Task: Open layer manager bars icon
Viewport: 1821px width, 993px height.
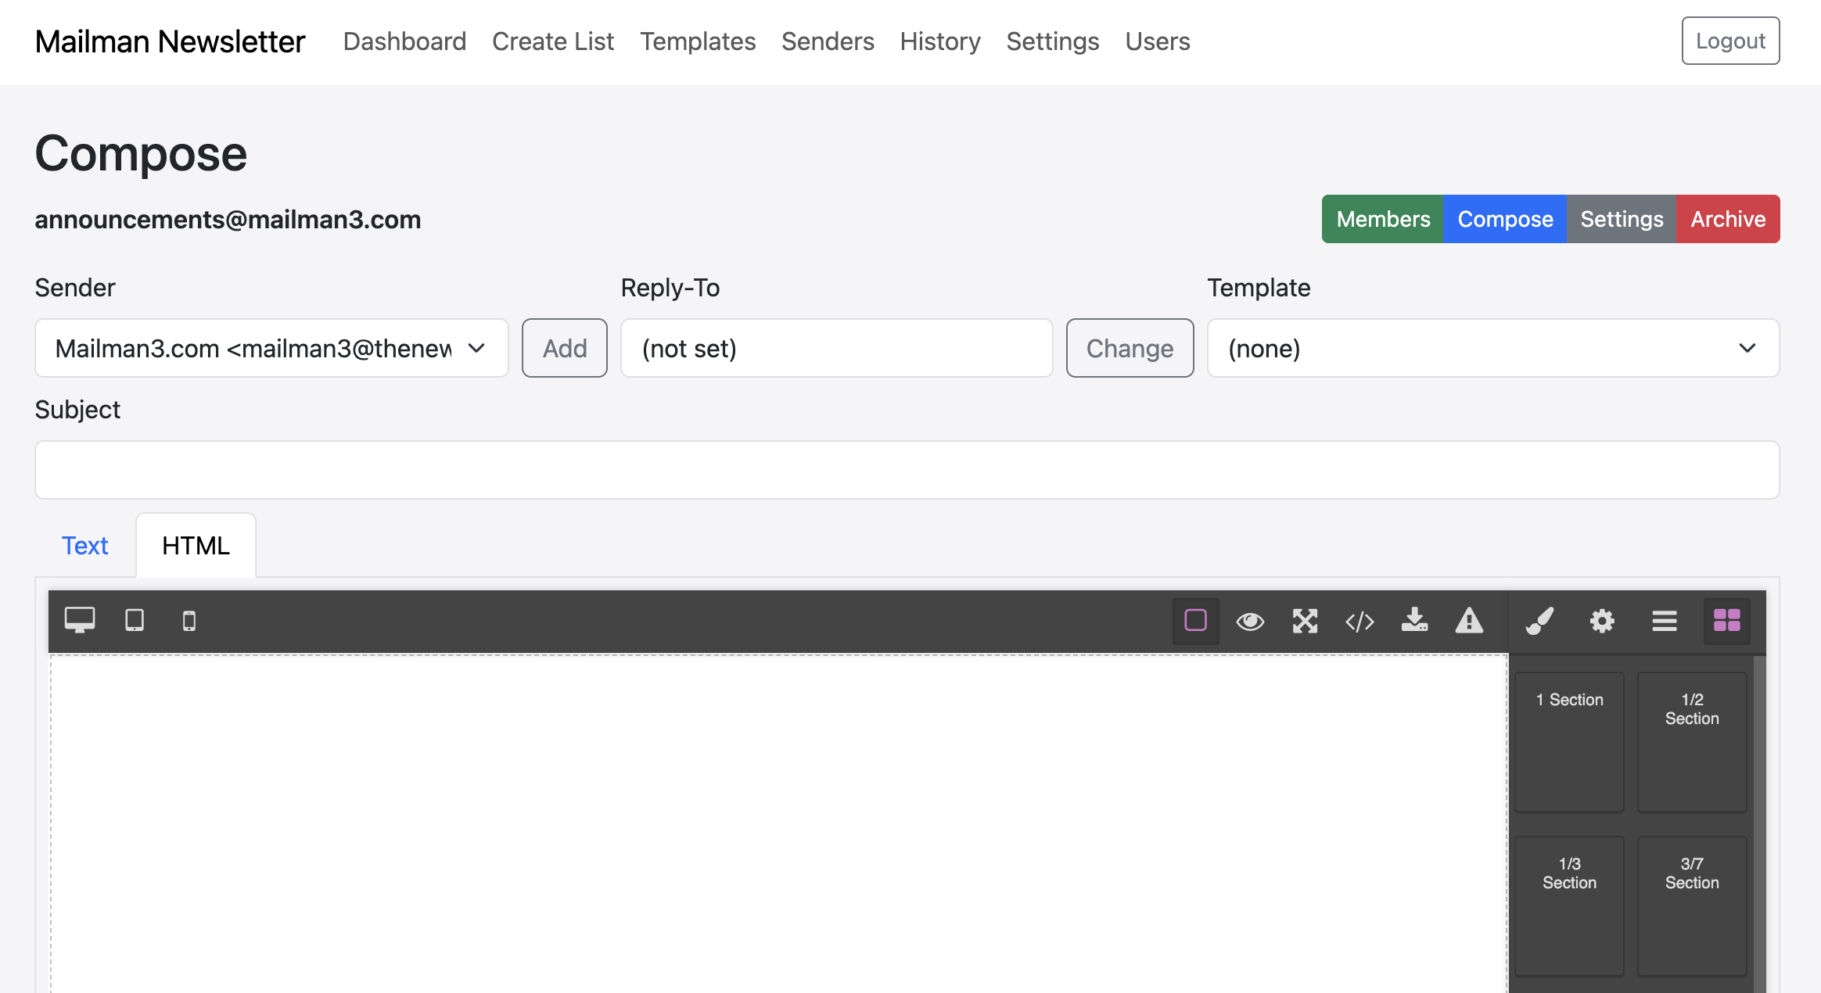Action: 1665,622
